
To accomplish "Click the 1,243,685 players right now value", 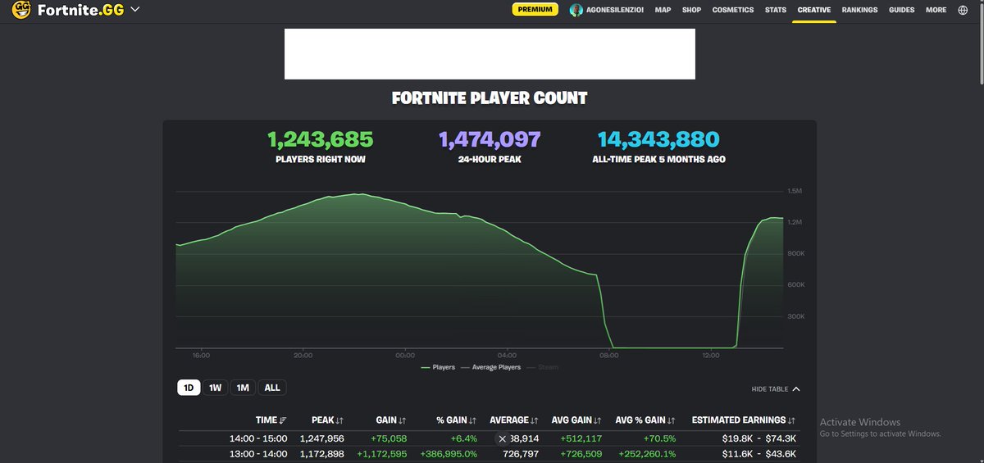I will 321,139.
